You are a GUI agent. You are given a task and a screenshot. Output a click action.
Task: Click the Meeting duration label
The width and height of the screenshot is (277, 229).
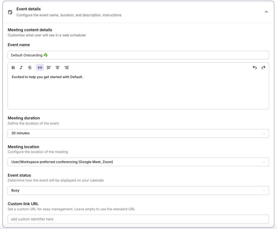click(x=24, y=118)
